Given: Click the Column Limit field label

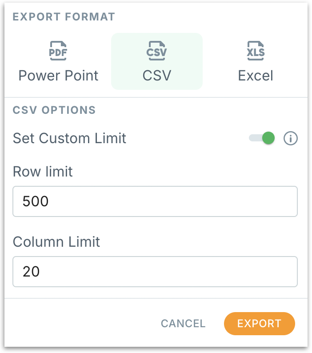Looking at the screenshot, I should point(56,241).
